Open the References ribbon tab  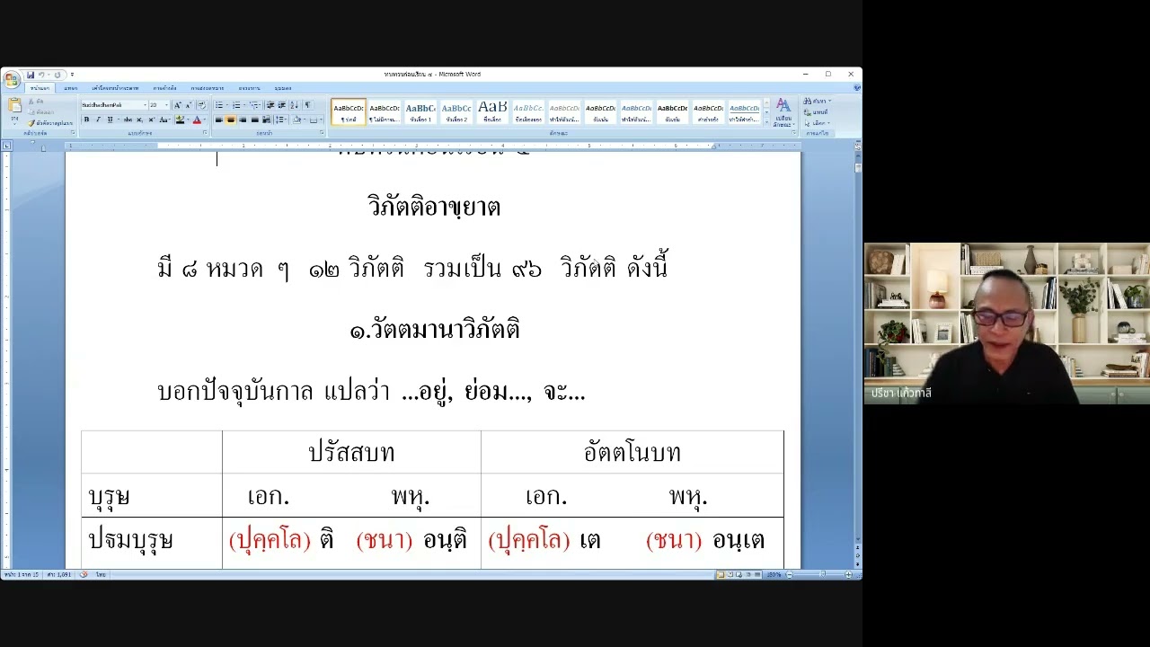pos(164,88)
